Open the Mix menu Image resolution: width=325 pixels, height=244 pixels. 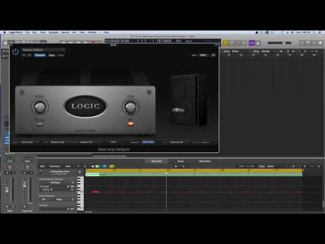74,33
